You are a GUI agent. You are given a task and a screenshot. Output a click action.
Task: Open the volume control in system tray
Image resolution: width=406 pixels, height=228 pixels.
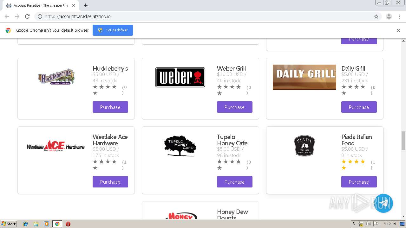[368, 224]
